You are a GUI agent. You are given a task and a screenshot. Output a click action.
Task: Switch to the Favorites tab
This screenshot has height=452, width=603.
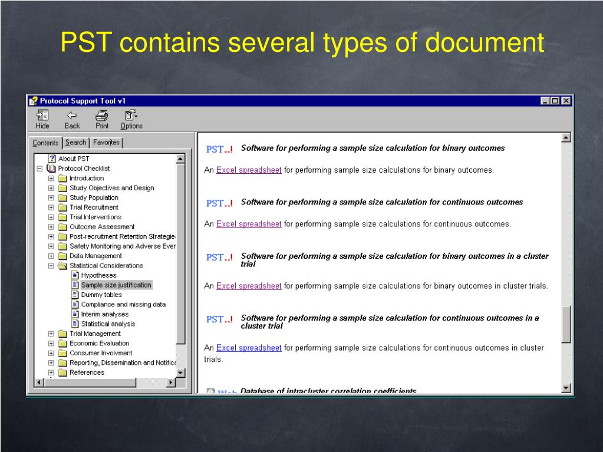pos(106,142)
